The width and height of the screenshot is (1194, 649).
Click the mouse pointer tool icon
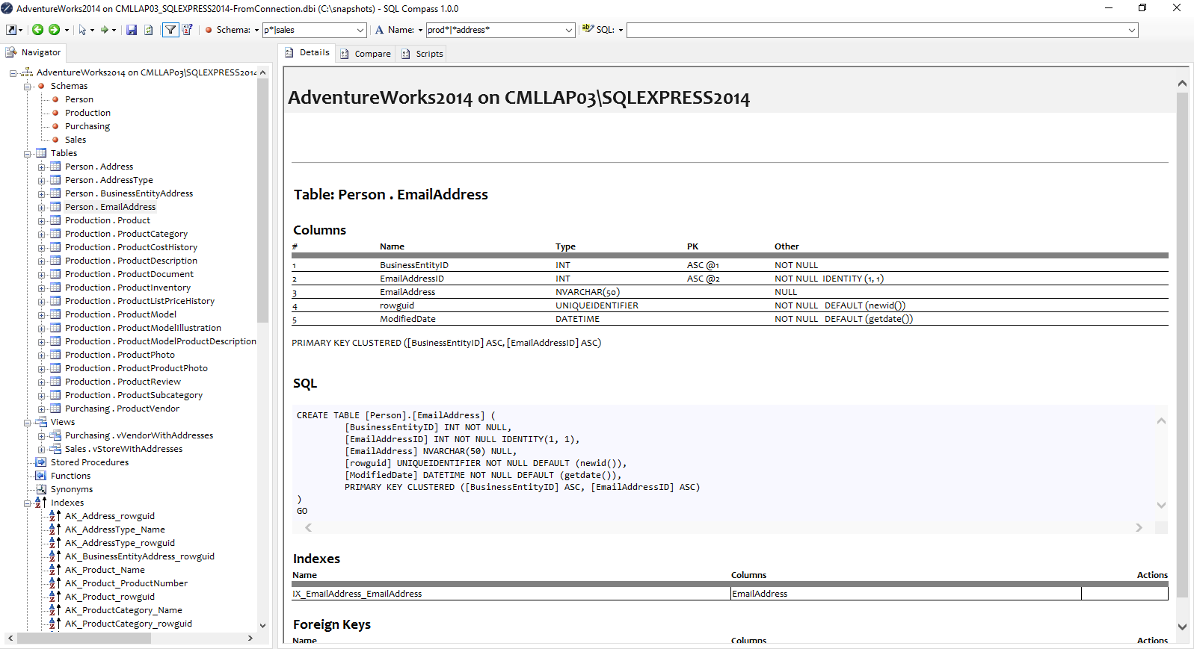(82, 30)
